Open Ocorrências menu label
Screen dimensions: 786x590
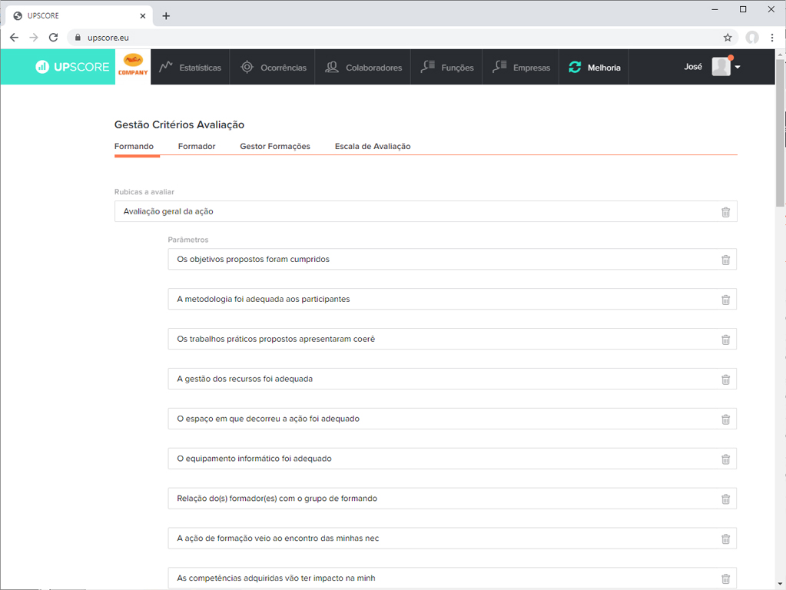pos(284,68)
